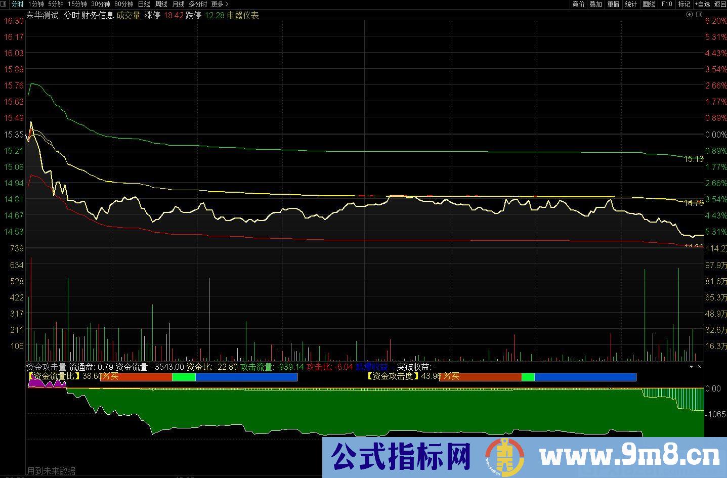The width and height of the screenshot is (727, 478).
Task: Click the panel layout icon at top-left corner
Action: [4, 4]
